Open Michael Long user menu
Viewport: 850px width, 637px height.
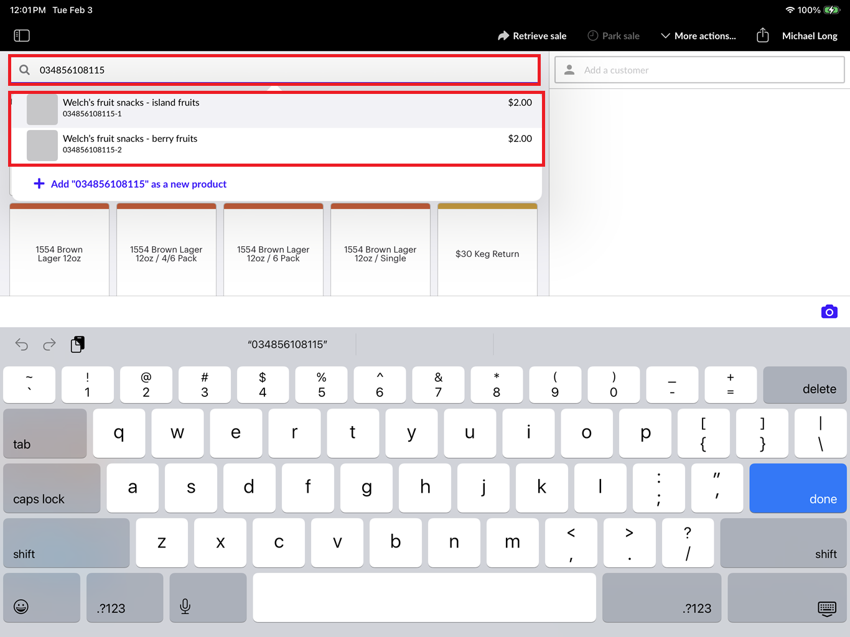(x=810, y=36)
